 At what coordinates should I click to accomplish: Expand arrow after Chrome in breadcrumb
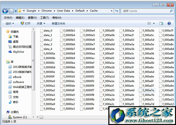(54, 11)
